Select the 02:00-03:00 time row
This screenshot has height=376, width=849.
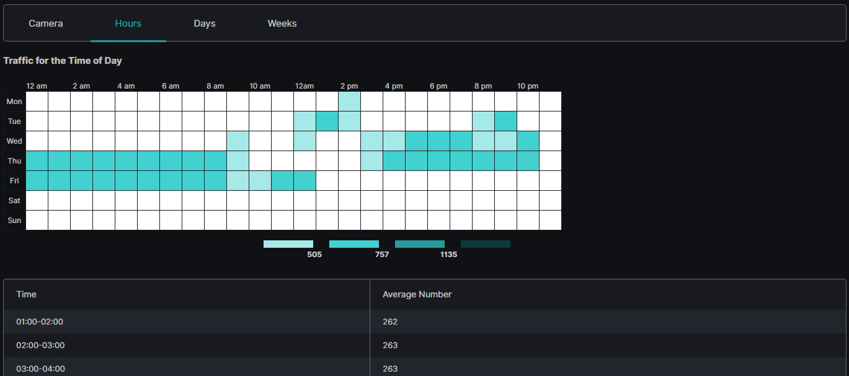click(425, 345)
